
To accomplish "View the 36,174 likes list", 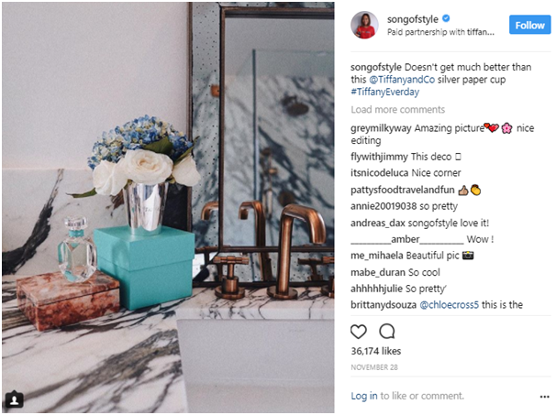I will coord(376,351).
